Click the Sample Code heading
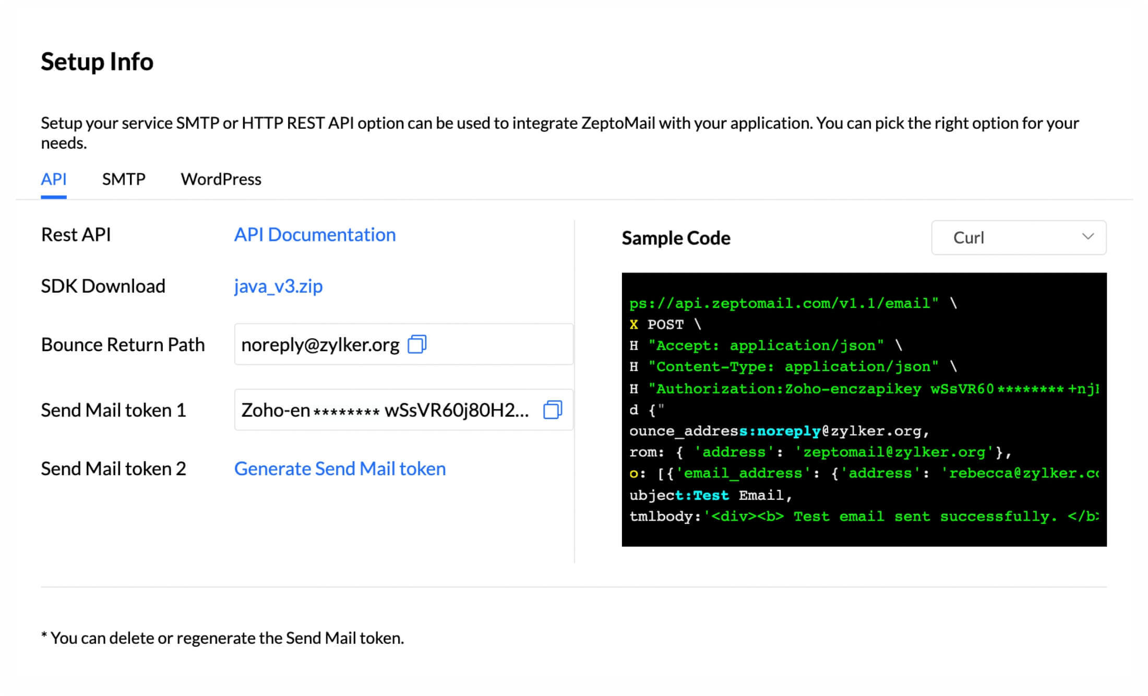The width and height of the screenshot is (1148, 696). tap(676, 238)
